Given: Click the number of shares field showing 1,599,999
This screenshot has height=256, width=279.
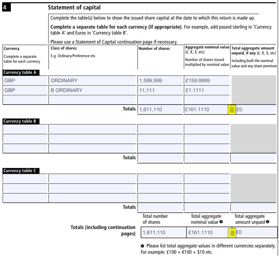Looking at the screenshot, I should click(x=160, y=80).
